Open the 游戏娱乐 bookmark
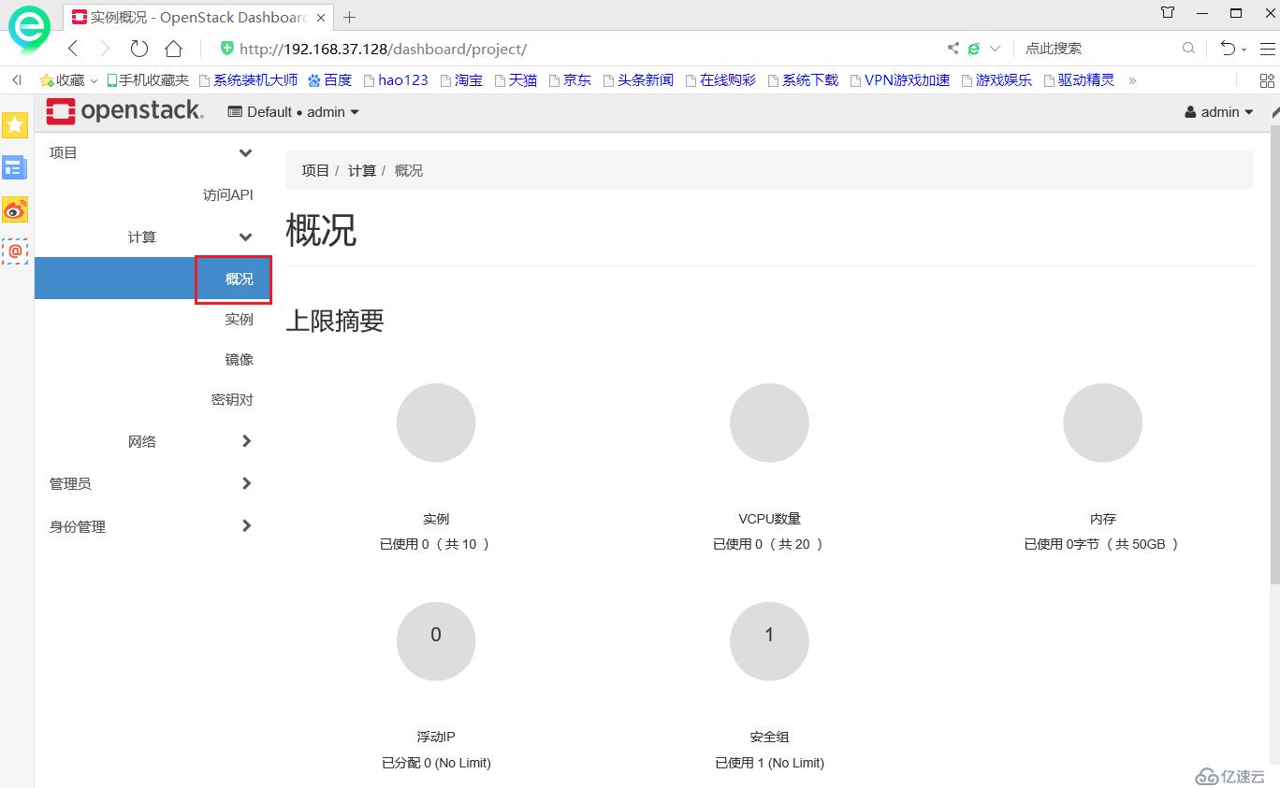1280x788 pixels. (996, 80)
